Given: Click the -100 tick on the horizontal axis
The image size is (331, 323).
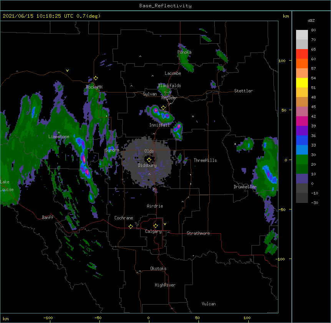Looking at the screenshot, I should click(x=48, y=318).
